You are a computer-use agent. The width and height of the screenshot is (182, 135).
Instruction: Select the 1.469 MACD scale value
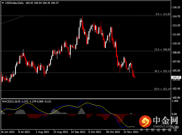pos(175,101)
